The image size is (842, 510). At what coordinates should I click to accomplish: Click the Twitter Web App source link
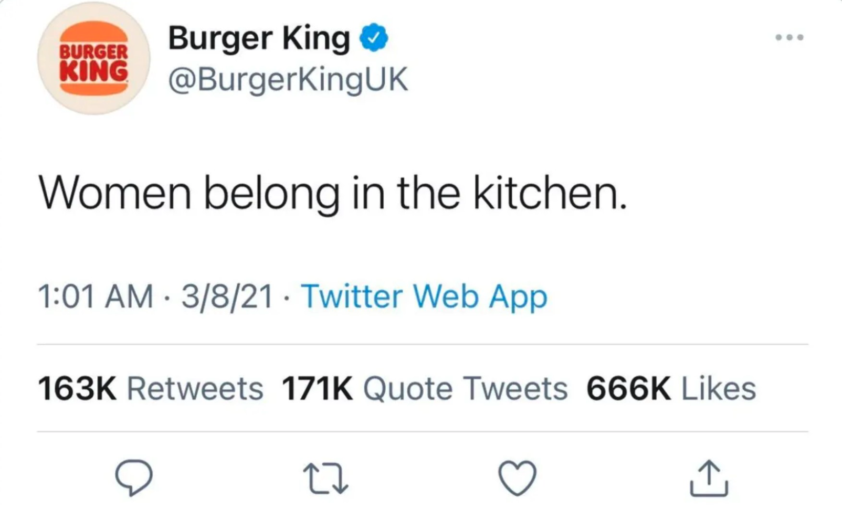[x=424, y=296]
